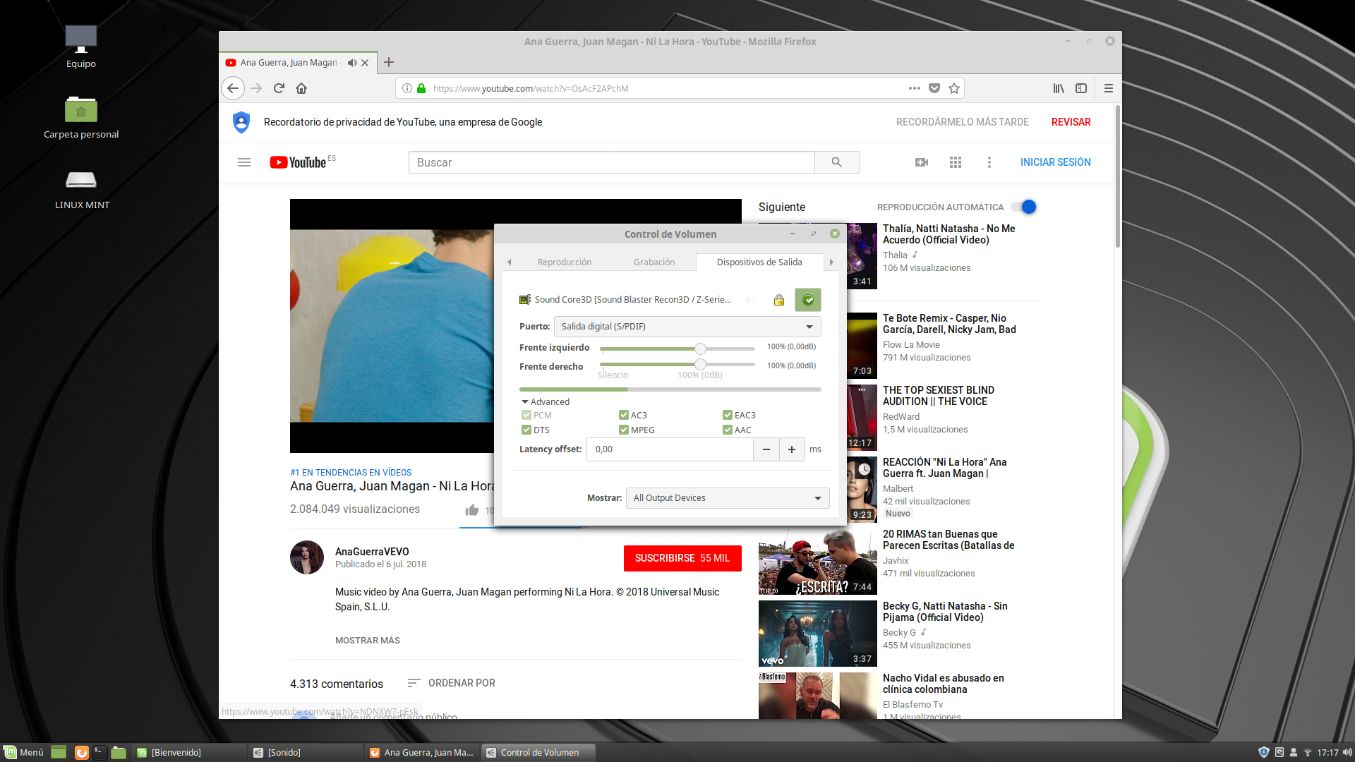Image resolution: width=1355 pixels, height=762 pixels.
Task: Open the Linux Mint Menú
Action: click(23, 752)
